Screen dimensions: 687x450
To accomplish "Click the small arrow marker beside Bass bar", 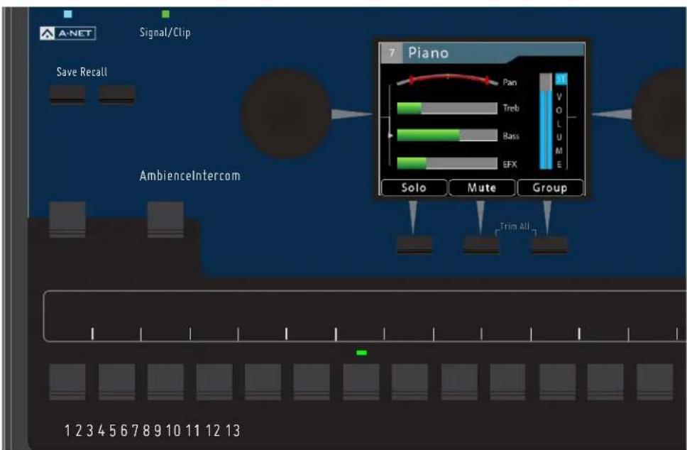I will [390, 136].
